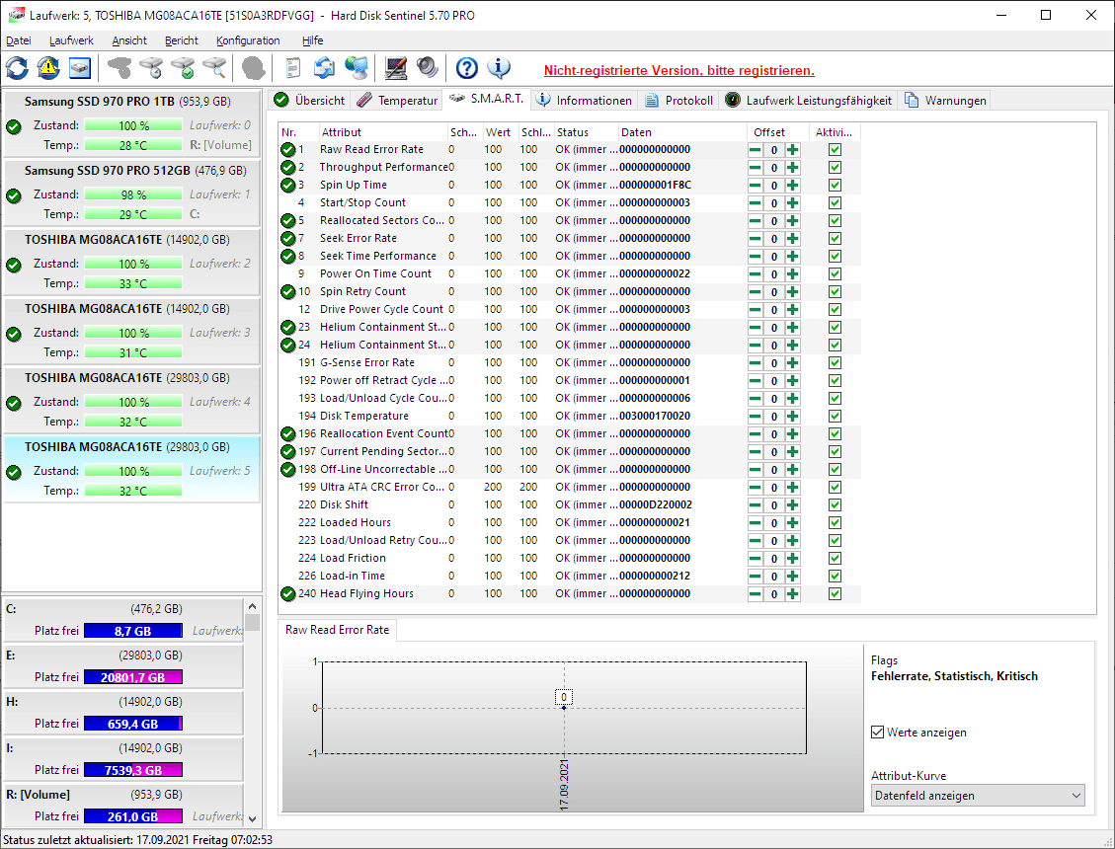Click the Daten column header

[x=681, y=132]
